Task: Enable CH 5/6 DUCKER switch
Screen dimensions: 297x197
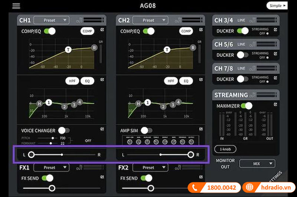Action: (243, 55)
